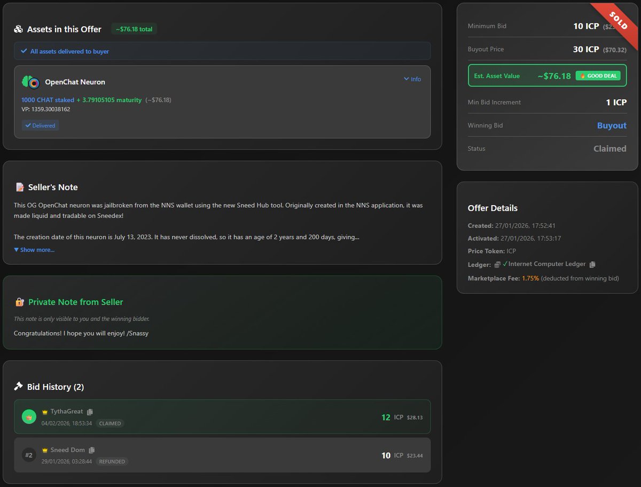Click the Claimed status value
This screenshot has height=487, width=641.
point(610,149)
